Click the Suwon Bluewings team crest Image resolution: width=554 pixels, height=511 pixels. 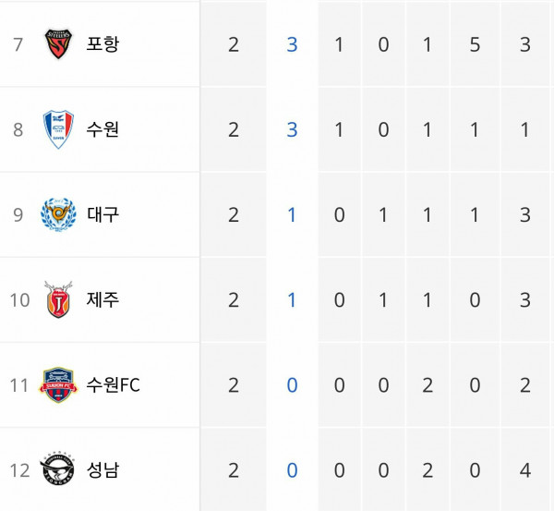(x=58, y=129)
